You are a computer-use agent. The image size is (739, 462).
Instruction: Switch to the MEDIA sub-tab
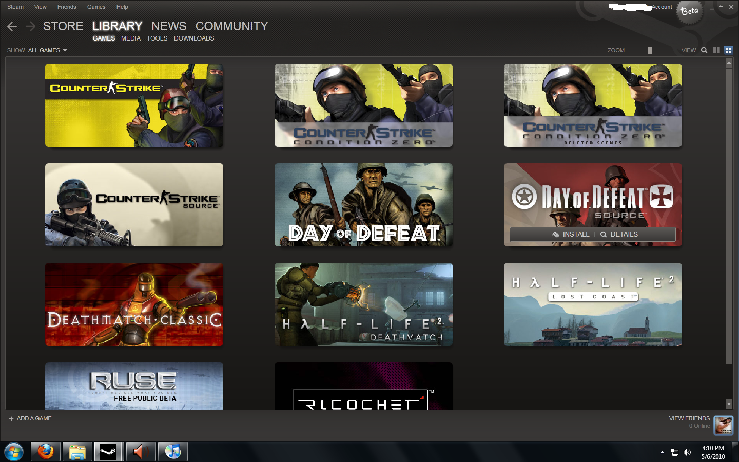tap(131, 38)
